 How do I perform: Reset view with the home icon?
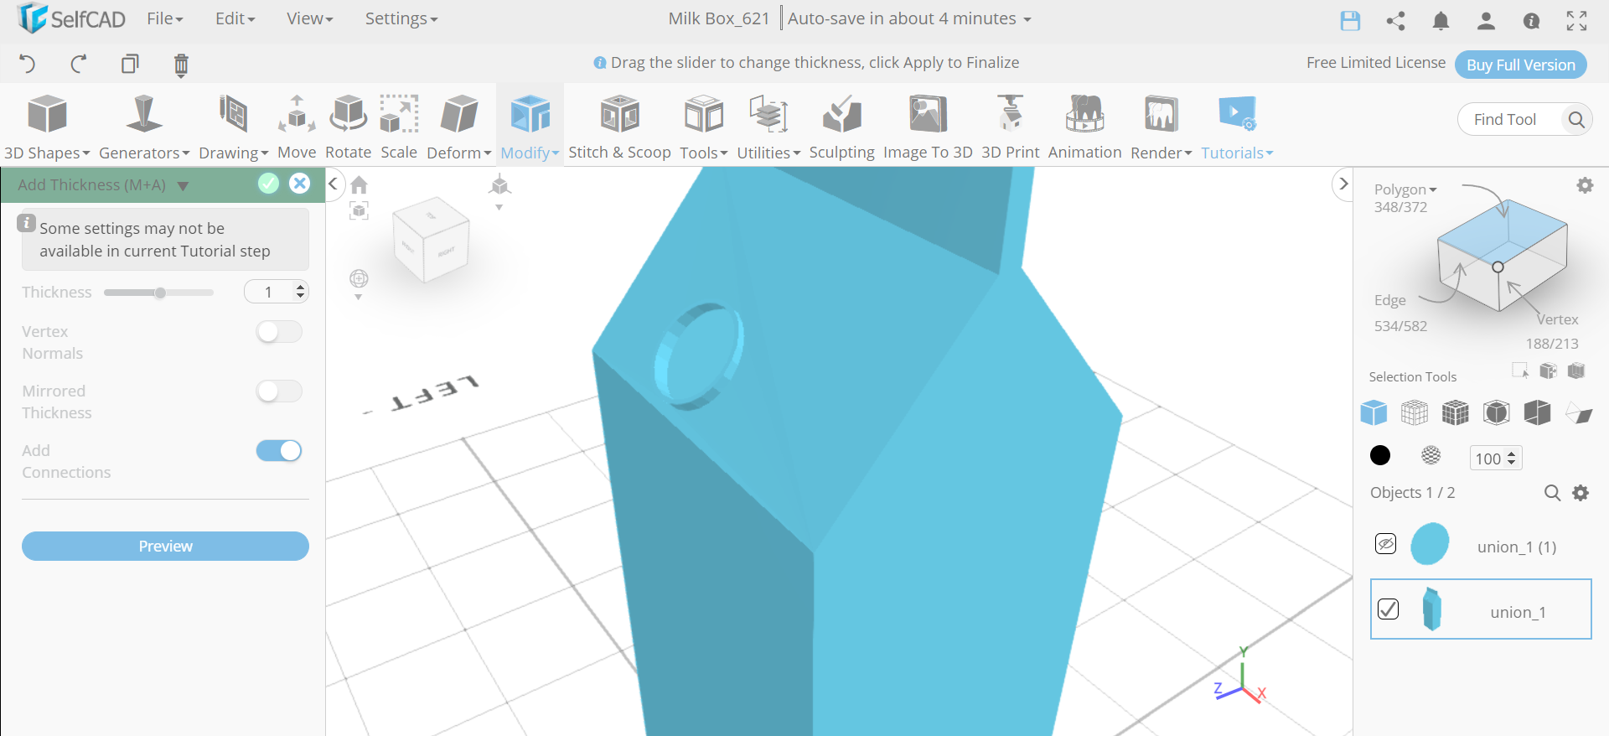pos(360,184)
